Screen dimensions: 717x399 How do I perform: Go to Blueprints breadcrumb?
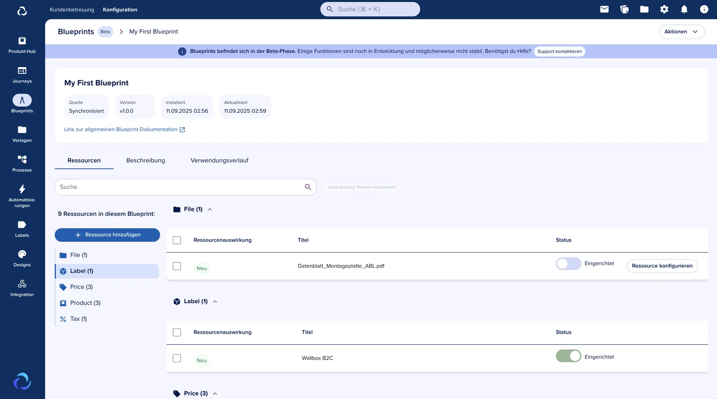(x=76, y=32)
